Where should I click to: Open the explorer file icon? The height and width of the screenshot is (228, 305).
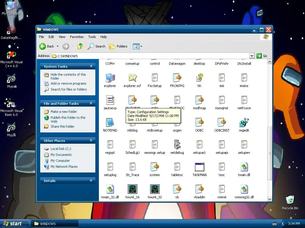[110, 78]
